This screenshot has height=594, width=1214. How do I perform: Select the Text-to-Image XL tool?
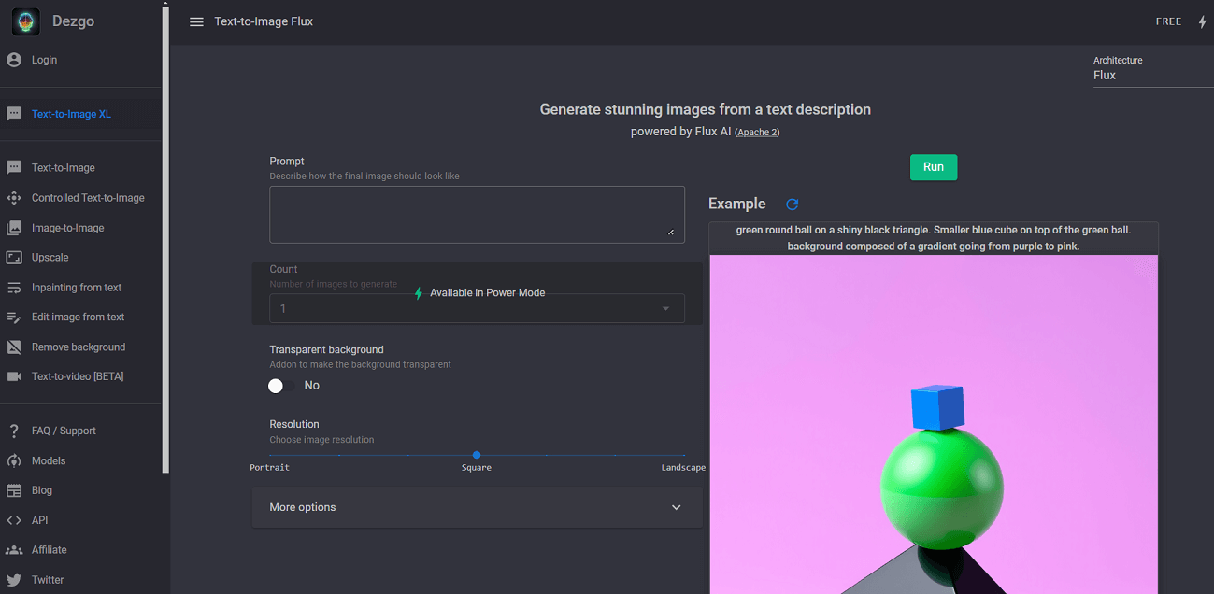[x=70, y=113]
